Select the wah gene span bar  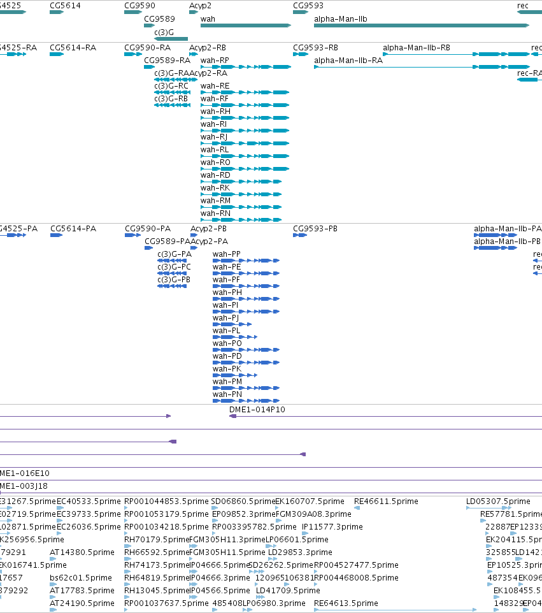coord(246,25)
